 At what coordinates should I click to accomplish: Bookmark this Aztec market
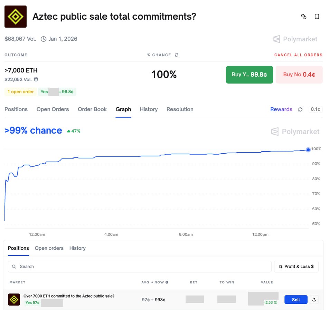(x=317, y=17)
